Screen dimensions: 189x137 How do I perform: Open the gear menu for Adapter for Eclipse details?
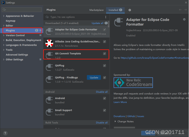tap(184, 19)
